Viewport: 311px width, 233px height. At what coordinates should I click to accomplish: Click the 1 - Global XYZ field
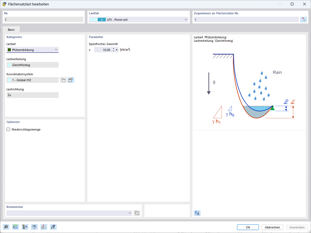pos(32,80)
